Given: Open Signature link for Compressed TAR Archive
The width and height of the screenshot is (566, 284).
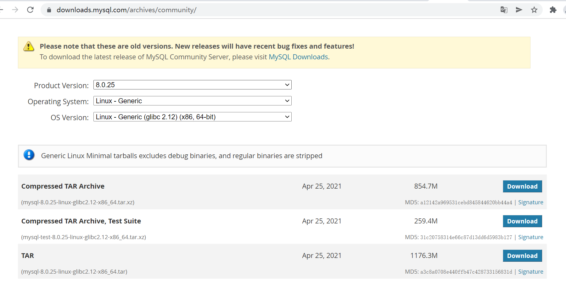Looking at the screenshot, I should tap(530, 202).
